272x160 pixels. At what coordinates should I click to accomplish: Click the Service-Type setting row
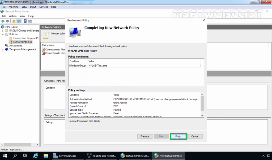tap(135, 110)
